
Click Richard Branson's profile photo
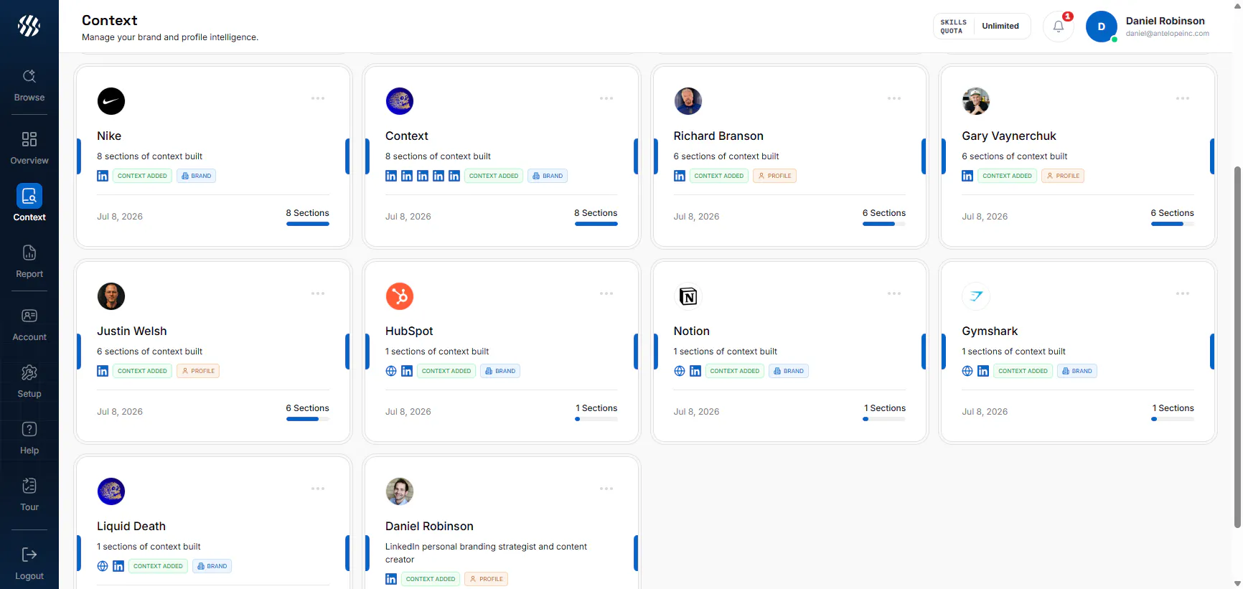tap(688, 101)
